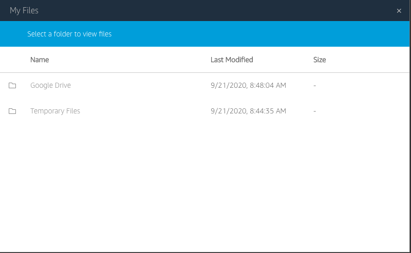The width and height of the screenshot is (411, 253).
Task: Click the size dash for Temporary Files
Action: coord(314,111)
